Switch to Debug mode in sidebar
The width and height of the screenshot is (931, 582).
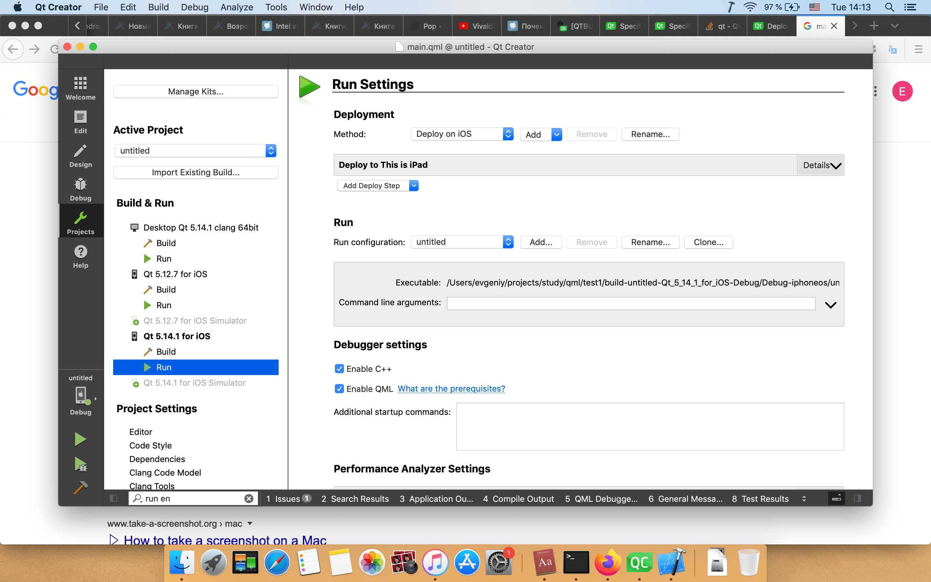80,189
